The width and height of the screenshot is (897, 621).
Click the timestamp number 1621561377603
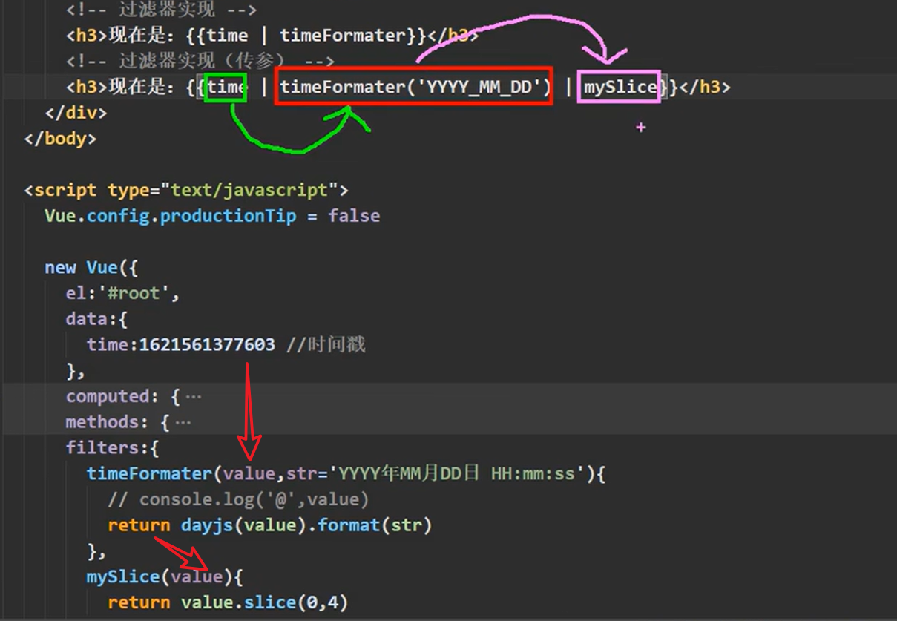207,345
